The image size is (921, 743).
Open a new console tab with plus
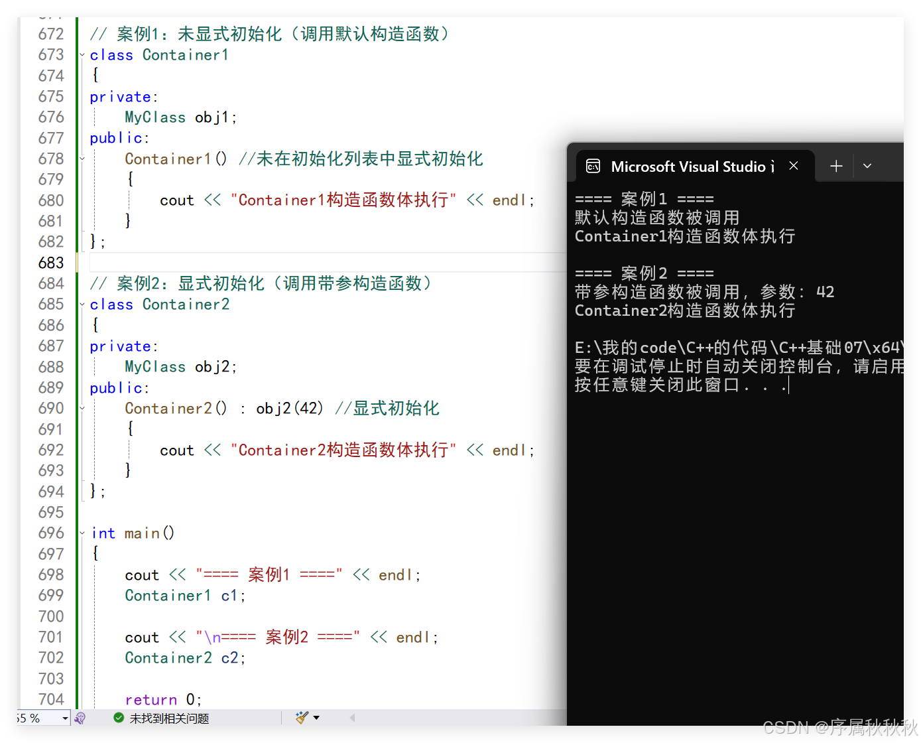[x=836, y=166]
